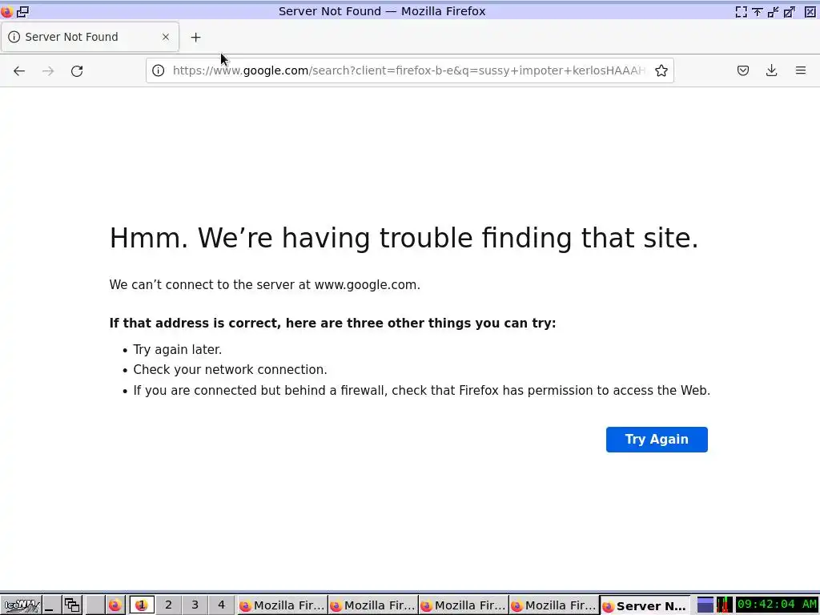
Task: Switch to workspace 4
Action: pos(221,605)
